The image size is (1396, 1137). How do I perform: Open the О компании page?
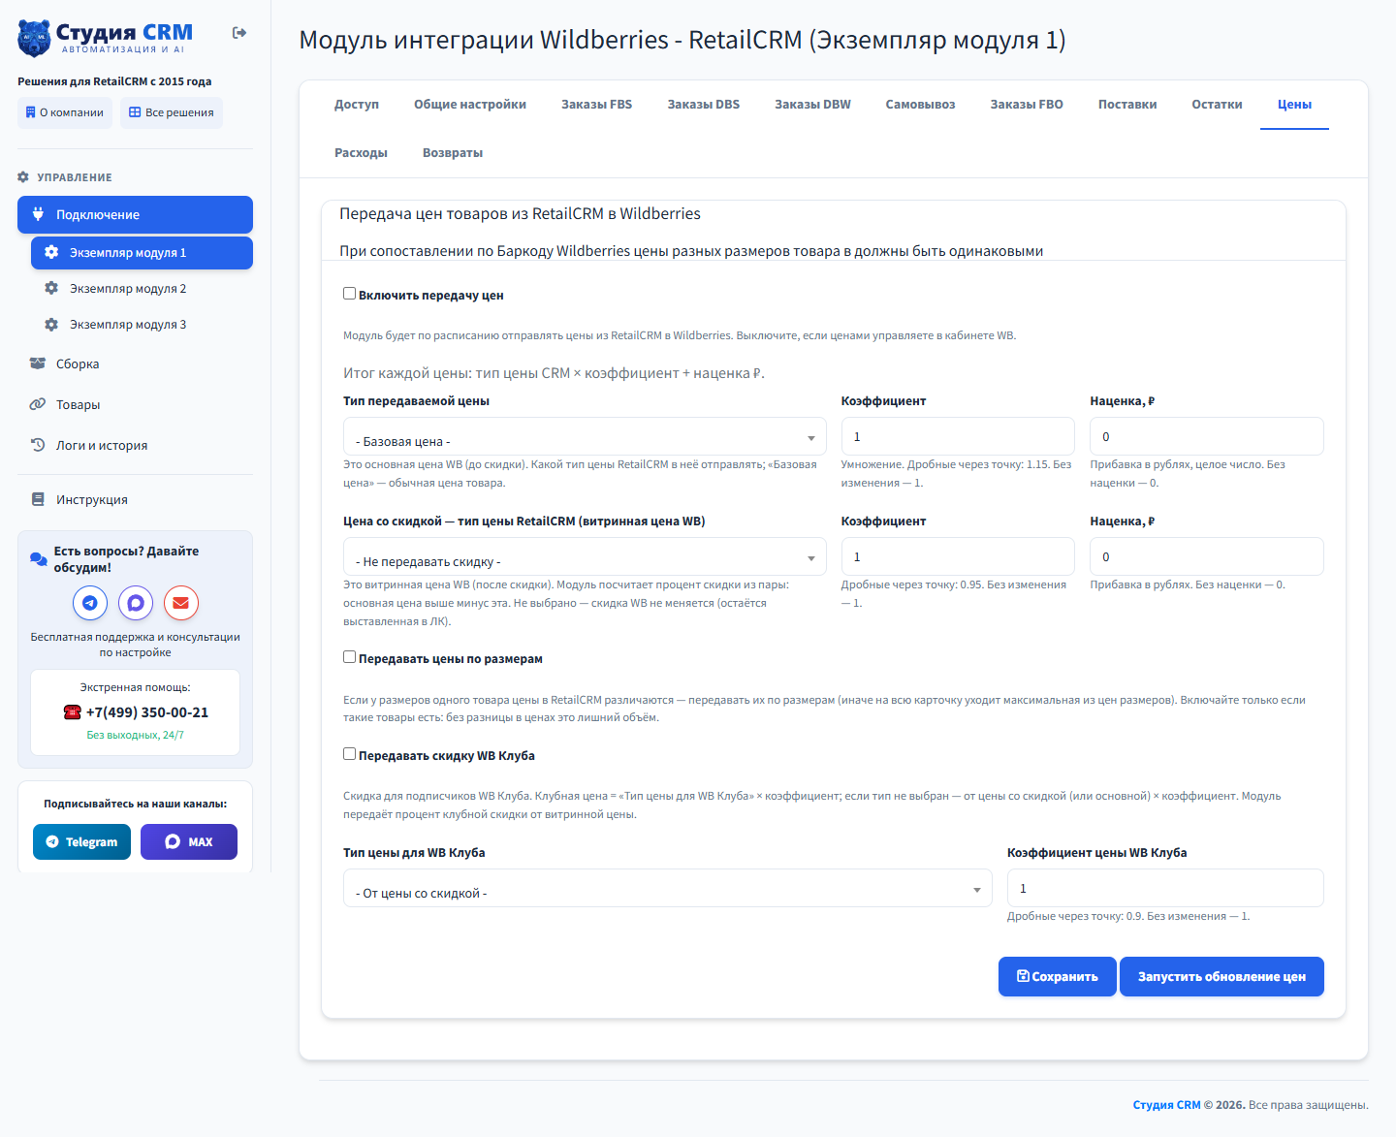(x=65, y=112)
